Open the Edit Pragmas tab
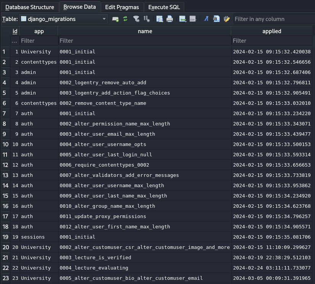315x284 pixels. 122,7
